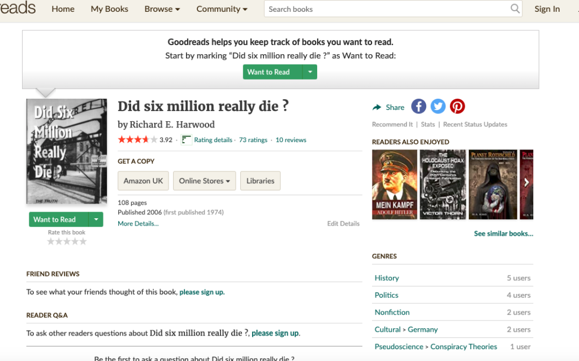Viewport: 579px width, 361px height.
Task: Click See similar books link
Action: click(504, 234)
